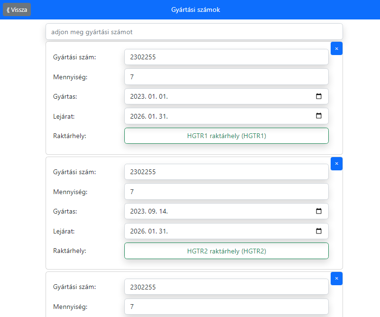380x317 pixels.
Task: Click the Vissza back button
Action: pos(17,9)
